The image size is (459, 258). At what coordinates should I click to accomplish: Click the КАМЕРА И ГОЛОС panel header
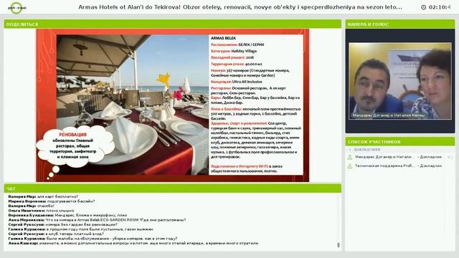pos(400,24)
